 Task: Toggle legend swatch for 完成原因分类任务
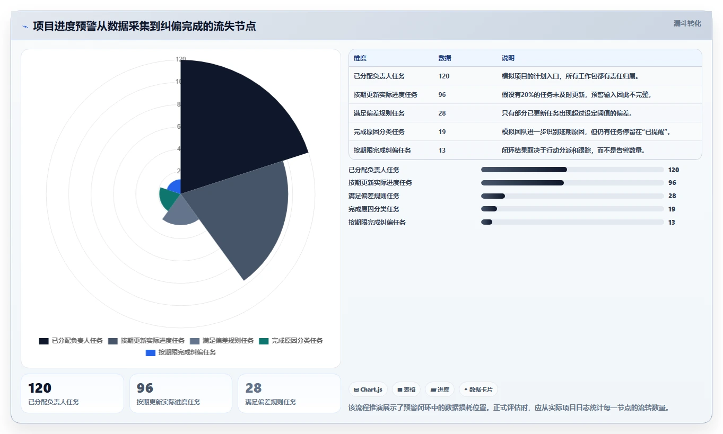264,341
